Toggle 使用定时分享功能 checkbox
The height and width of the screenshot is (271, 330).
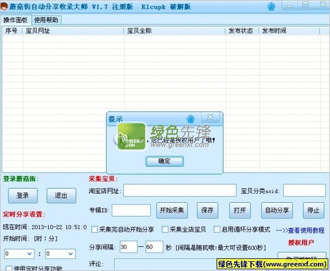tap(9, 269)
